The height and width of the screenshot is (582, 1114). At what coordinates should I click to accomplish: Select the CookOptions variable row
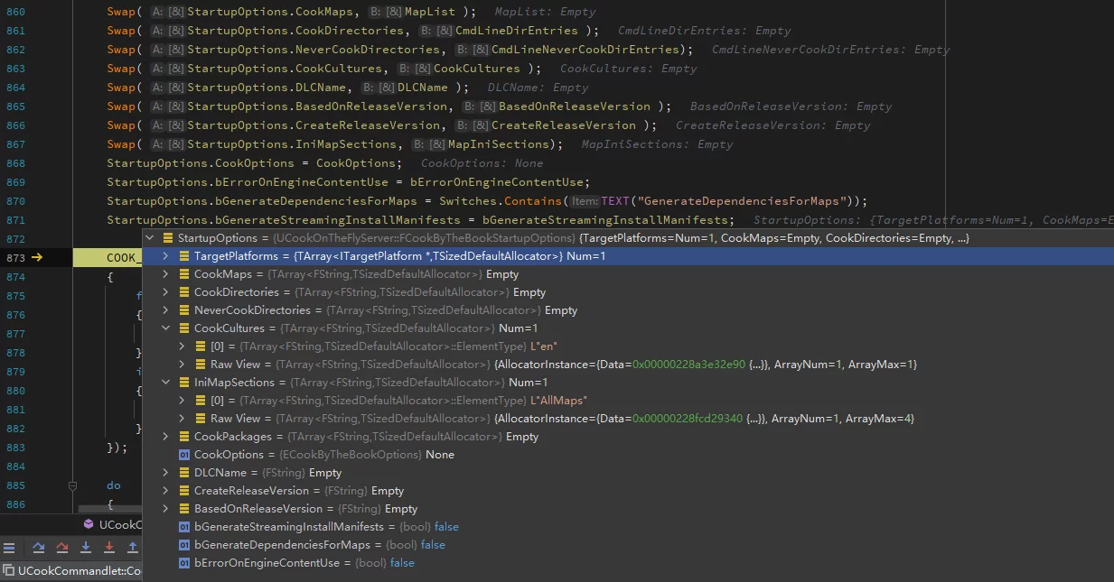point(316,455)
